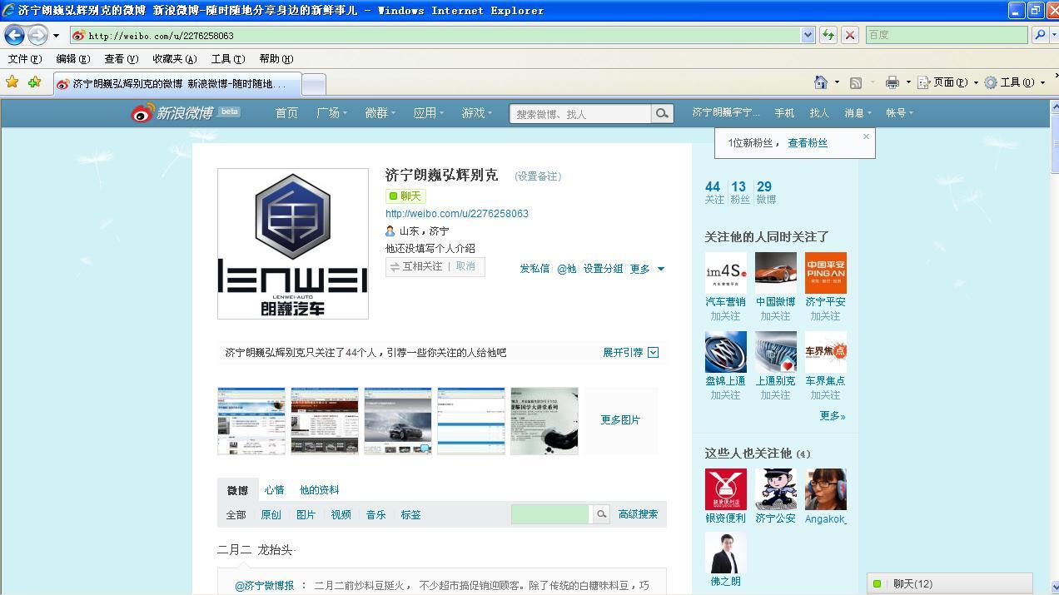1059x595 pixels.
Task: Open the address bar dropdown arrow
Action: click(808, 35)
